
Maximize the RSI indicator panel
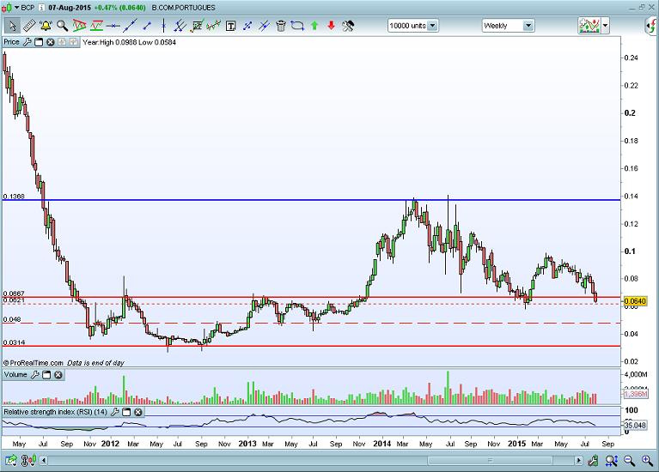126,412
